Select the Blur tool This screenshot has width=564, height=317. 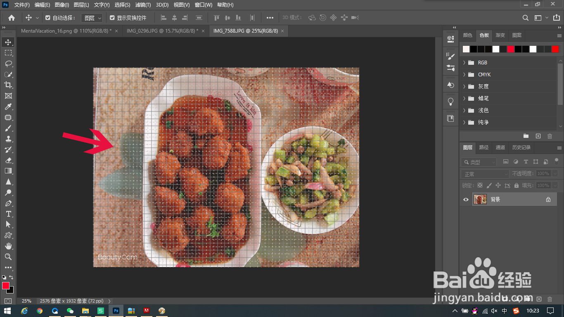(8, 182)
